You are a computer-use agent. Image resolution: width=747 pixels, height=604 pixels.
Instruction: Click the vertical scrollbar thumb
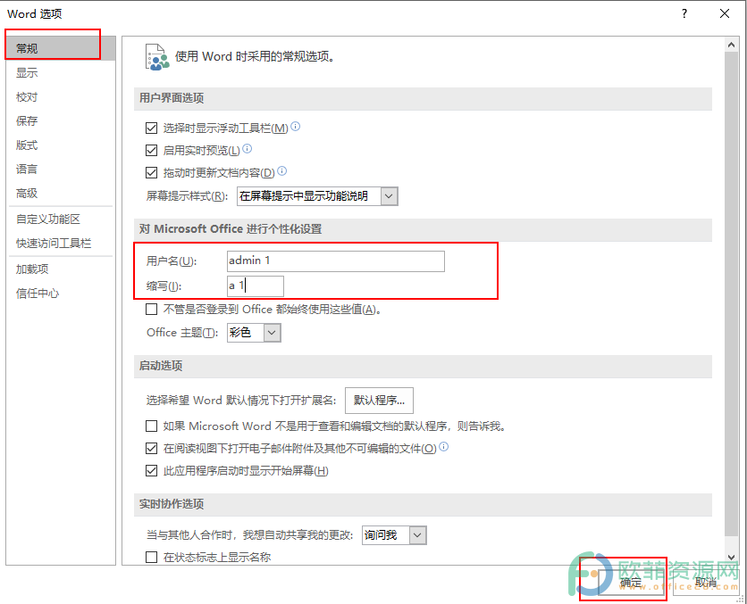731,294
